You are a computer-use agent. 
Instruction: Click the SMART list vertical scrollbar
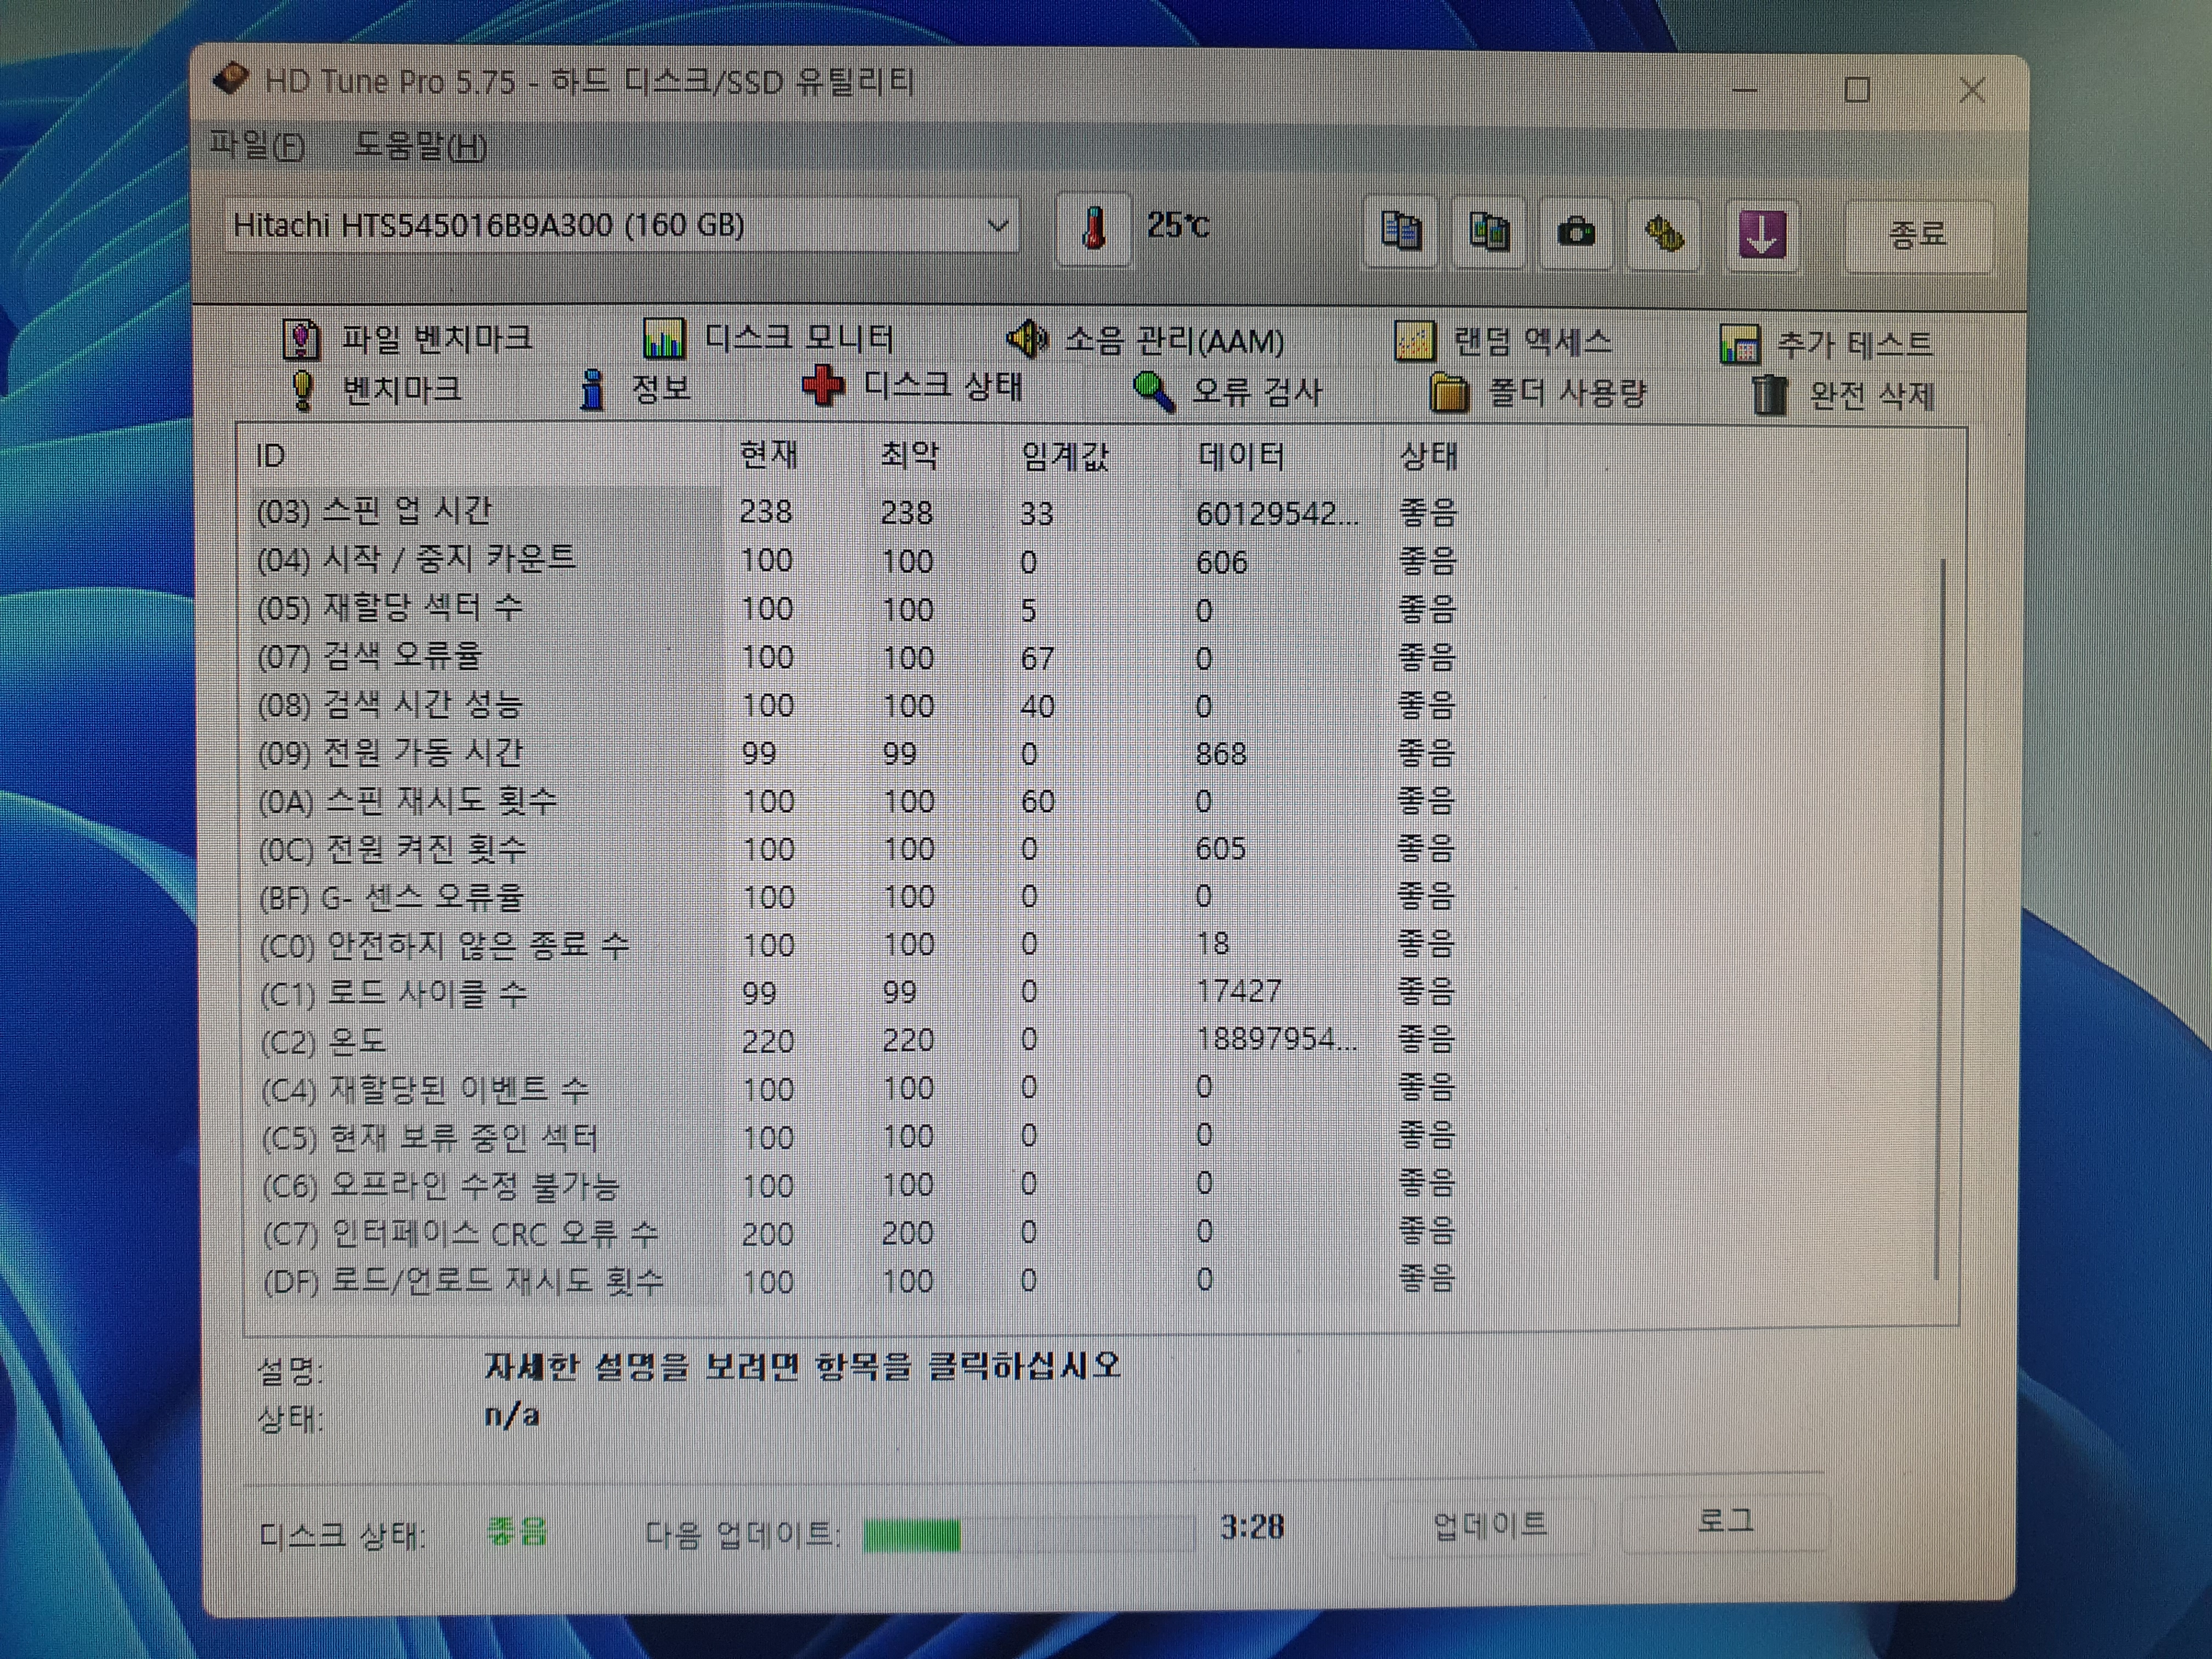[1941, 918]
